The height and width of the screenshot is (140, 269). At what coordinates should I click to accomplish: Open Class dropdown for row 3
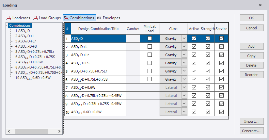(183, 55)
